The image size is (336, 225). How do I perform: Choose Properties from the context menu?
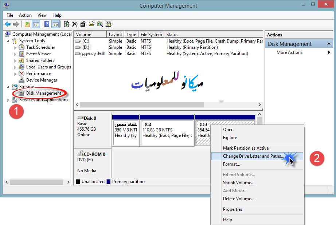(257, 209)
